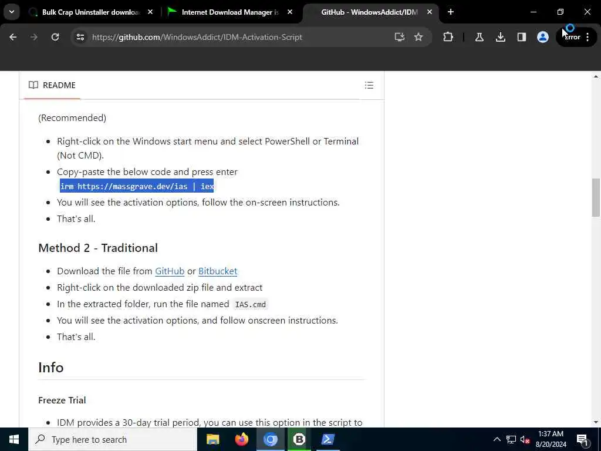
Task: Open the notification center icon
Action: [582, 439]
